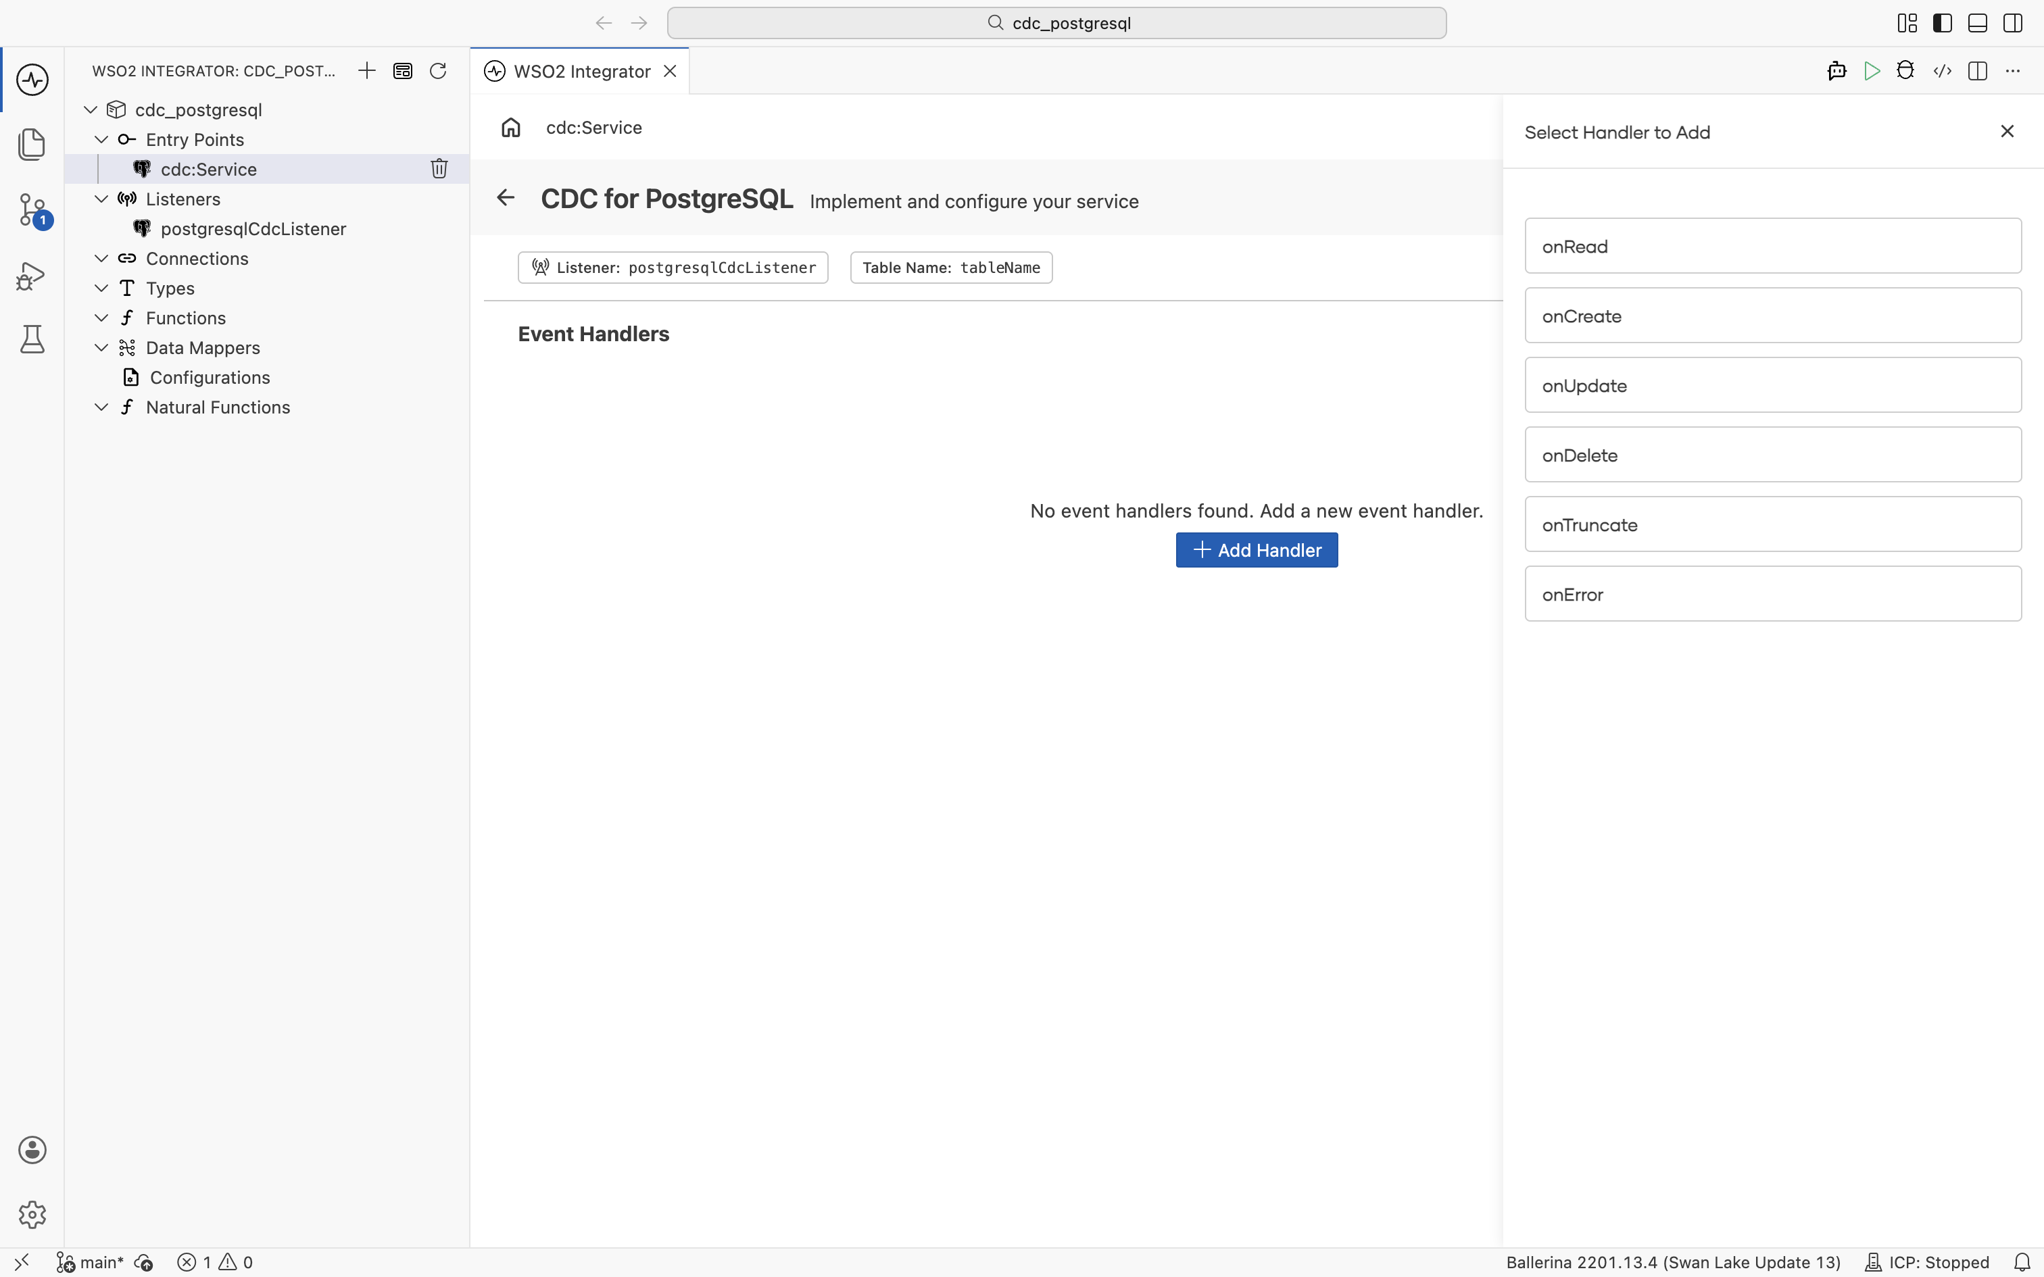Open the Testing flask view
Image resolution: width=2044 pixels, height=1277 pixels.
coord(32,339)
